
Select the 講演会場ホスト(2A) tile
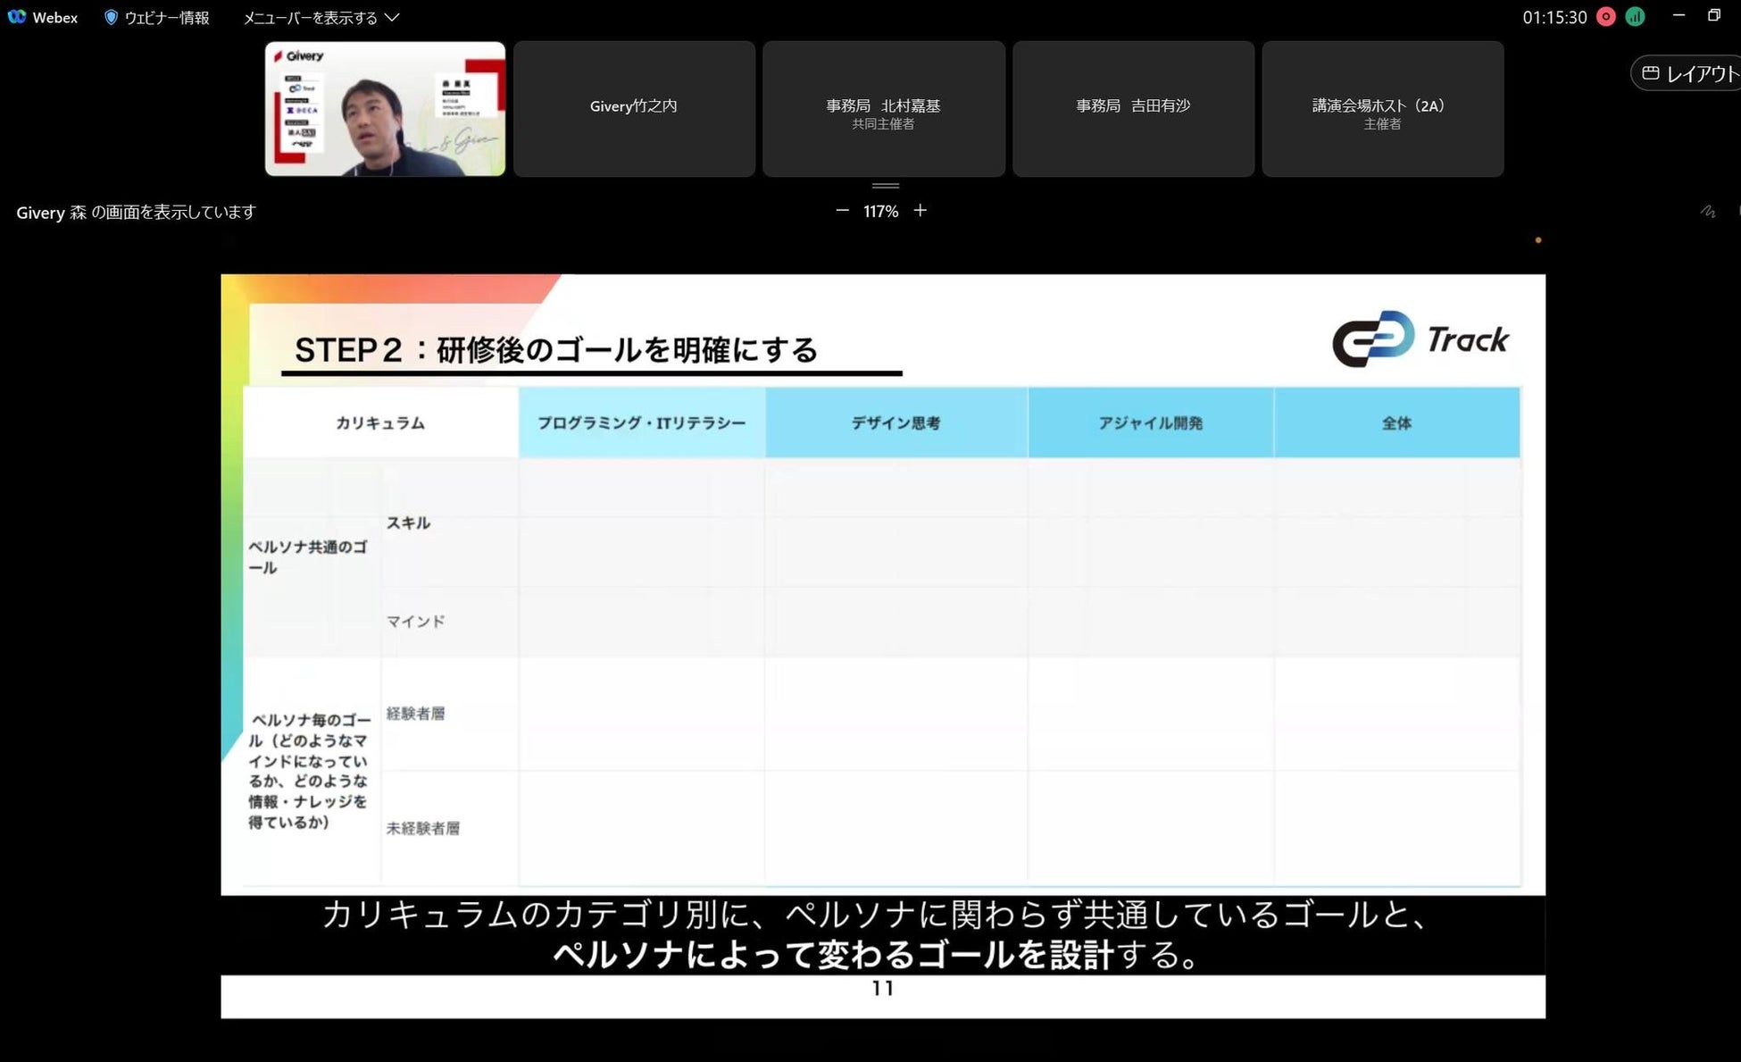(1382, 109)
